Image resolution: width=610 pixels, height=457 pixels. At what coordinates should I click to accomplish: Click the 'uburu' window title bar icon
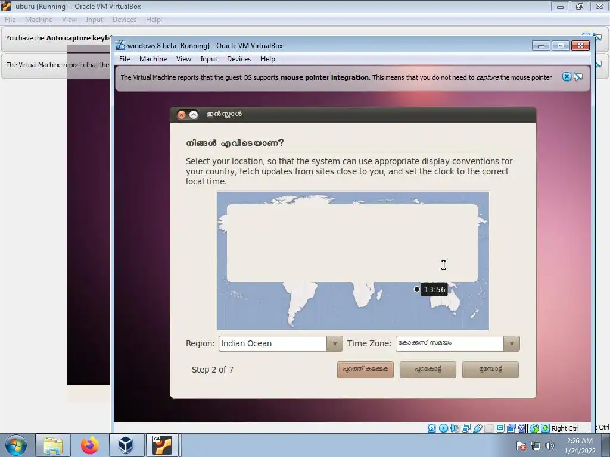pos(6,6)
